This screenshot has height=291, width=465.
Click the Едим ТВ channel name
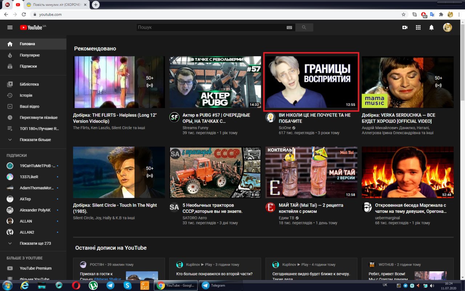point(287,218)
